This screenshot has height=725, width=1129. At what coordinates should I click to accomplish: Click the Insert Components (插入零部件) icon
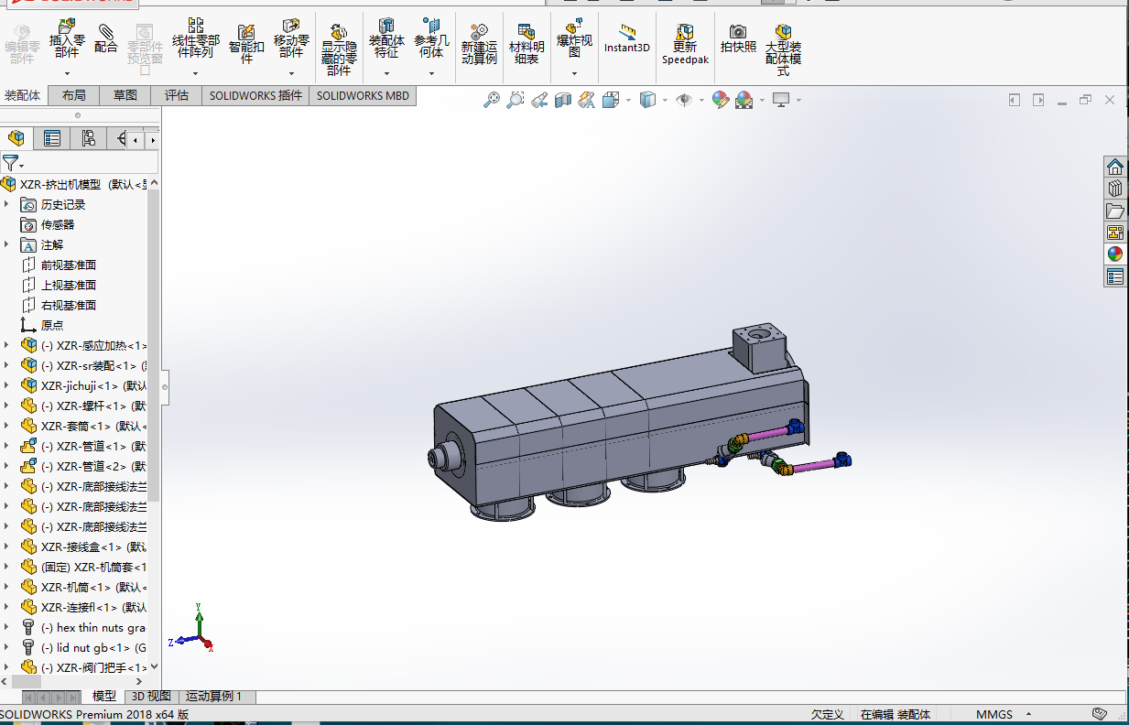[x=67, y=28]
